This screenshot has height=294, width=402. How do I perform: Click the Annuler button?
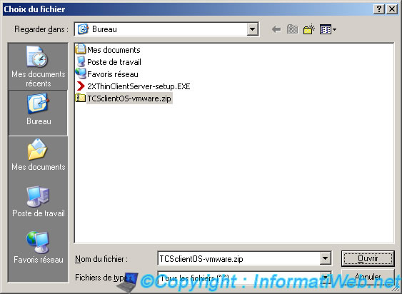[x=368, y=277]
